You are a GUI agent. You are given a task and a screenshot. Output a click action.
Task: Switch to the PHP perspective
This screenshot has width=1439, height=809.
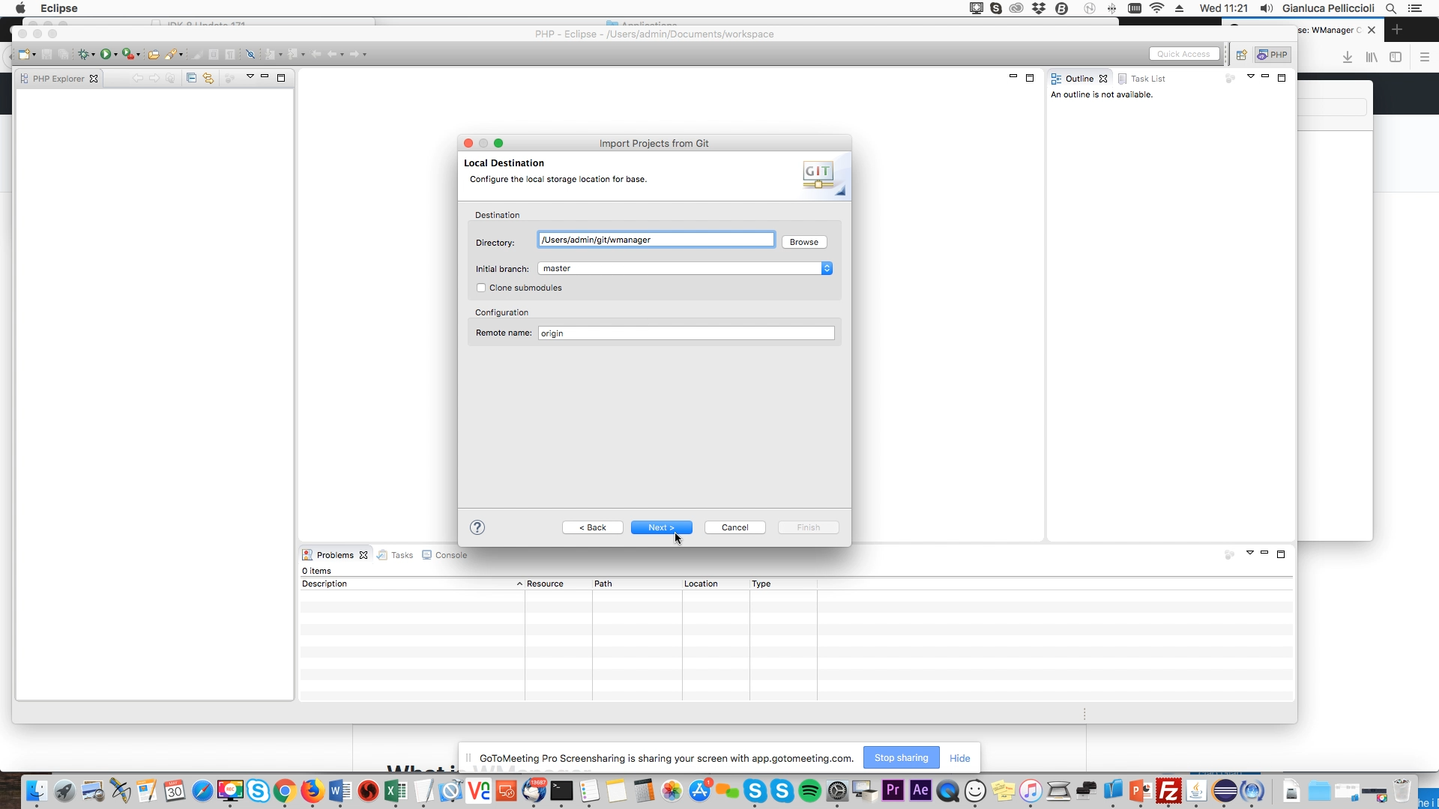coord(1273,55)
